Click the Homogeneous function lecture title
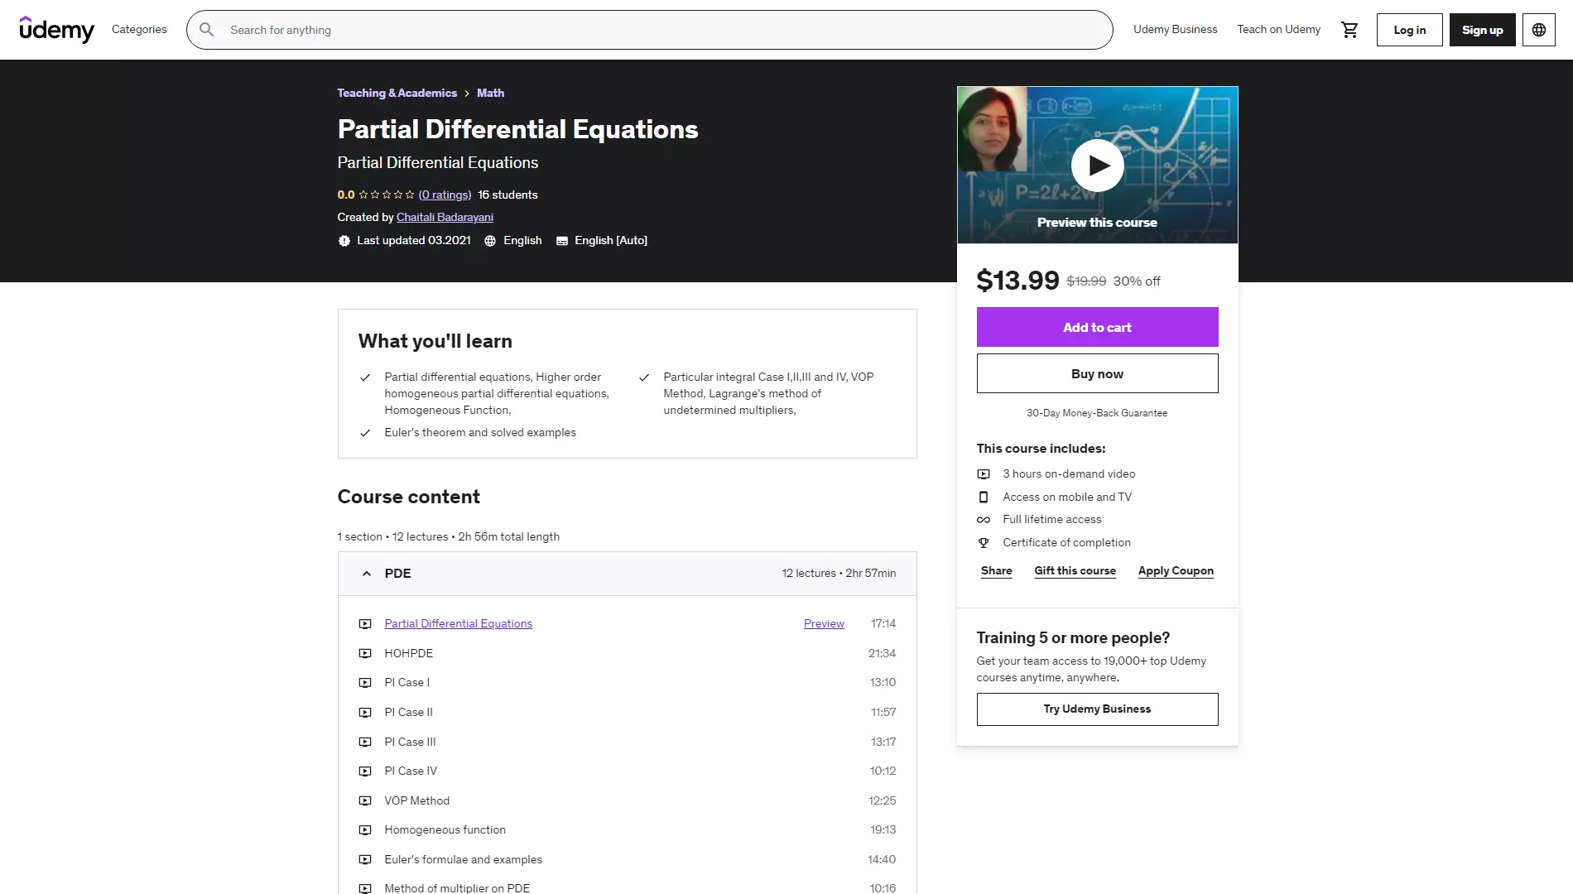The width and height of the screenshot is (1573, 894). click(x=445, y=830)
